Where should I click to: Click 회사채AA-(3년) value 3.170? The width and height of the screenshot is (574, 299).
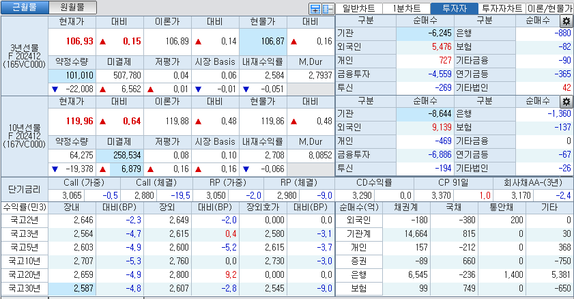[514, 195]
